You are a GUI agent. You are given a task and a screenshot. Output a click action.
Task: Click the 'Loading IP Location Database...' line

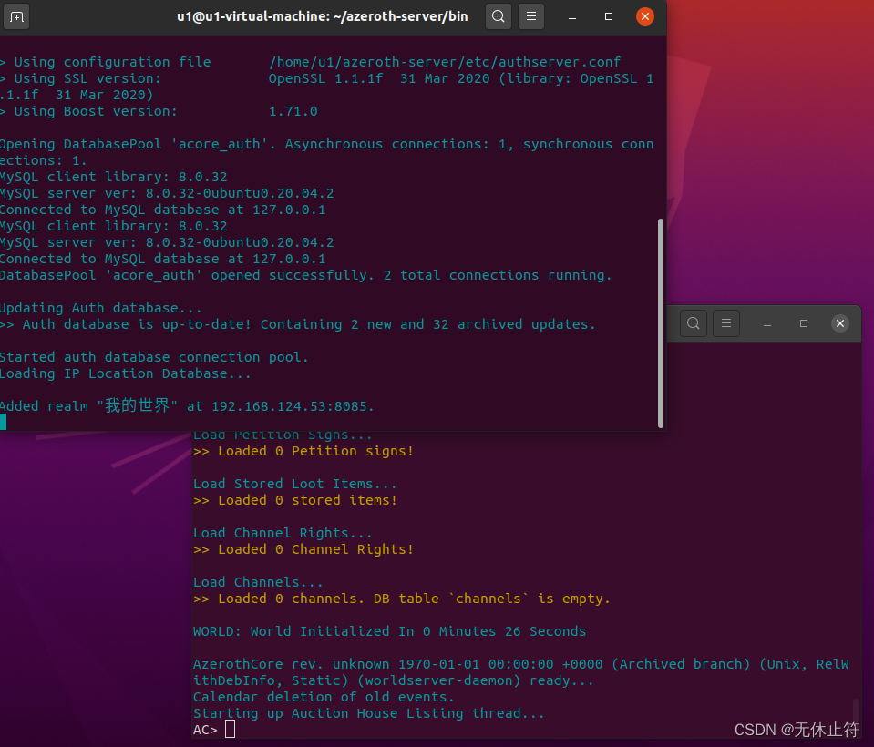point(126,373)
